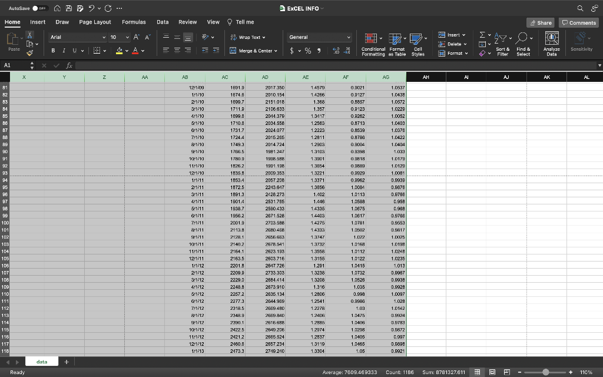Click the Share button

pos(540,22)
